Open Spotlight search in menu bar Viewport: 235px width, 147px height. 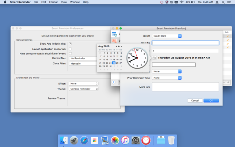pyautogui.click(x=223, y=2)
